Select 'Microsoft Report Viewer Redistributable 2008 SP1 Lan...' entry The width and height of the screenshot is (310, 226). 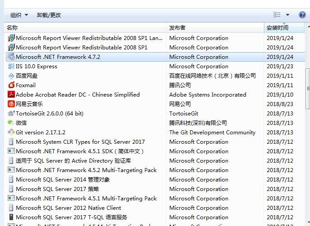tap(89, 38)
